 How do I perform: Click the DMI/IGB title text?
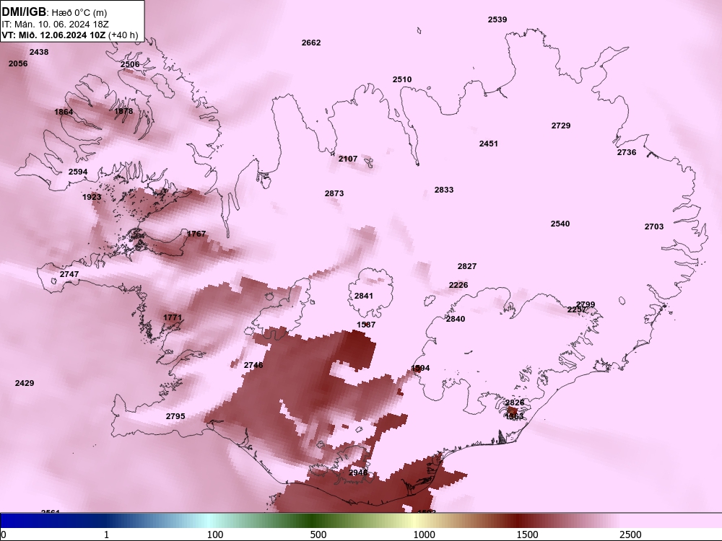coord(24,12)
